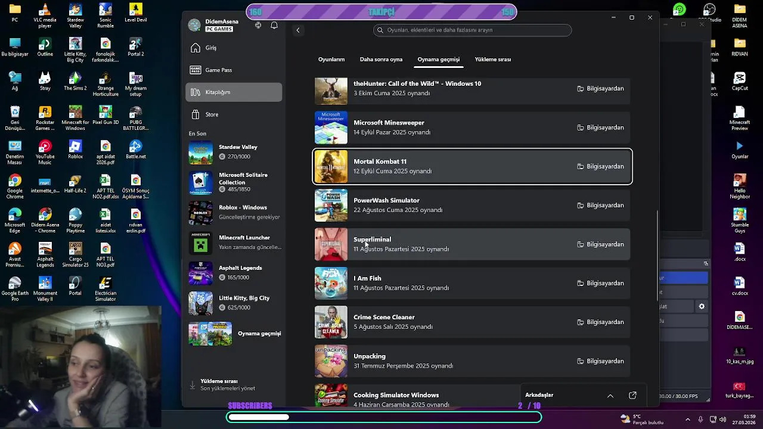763x429 pixels.
Task: Open Stardew Valley desktop shortcut
Action: (x=75, y=16)
